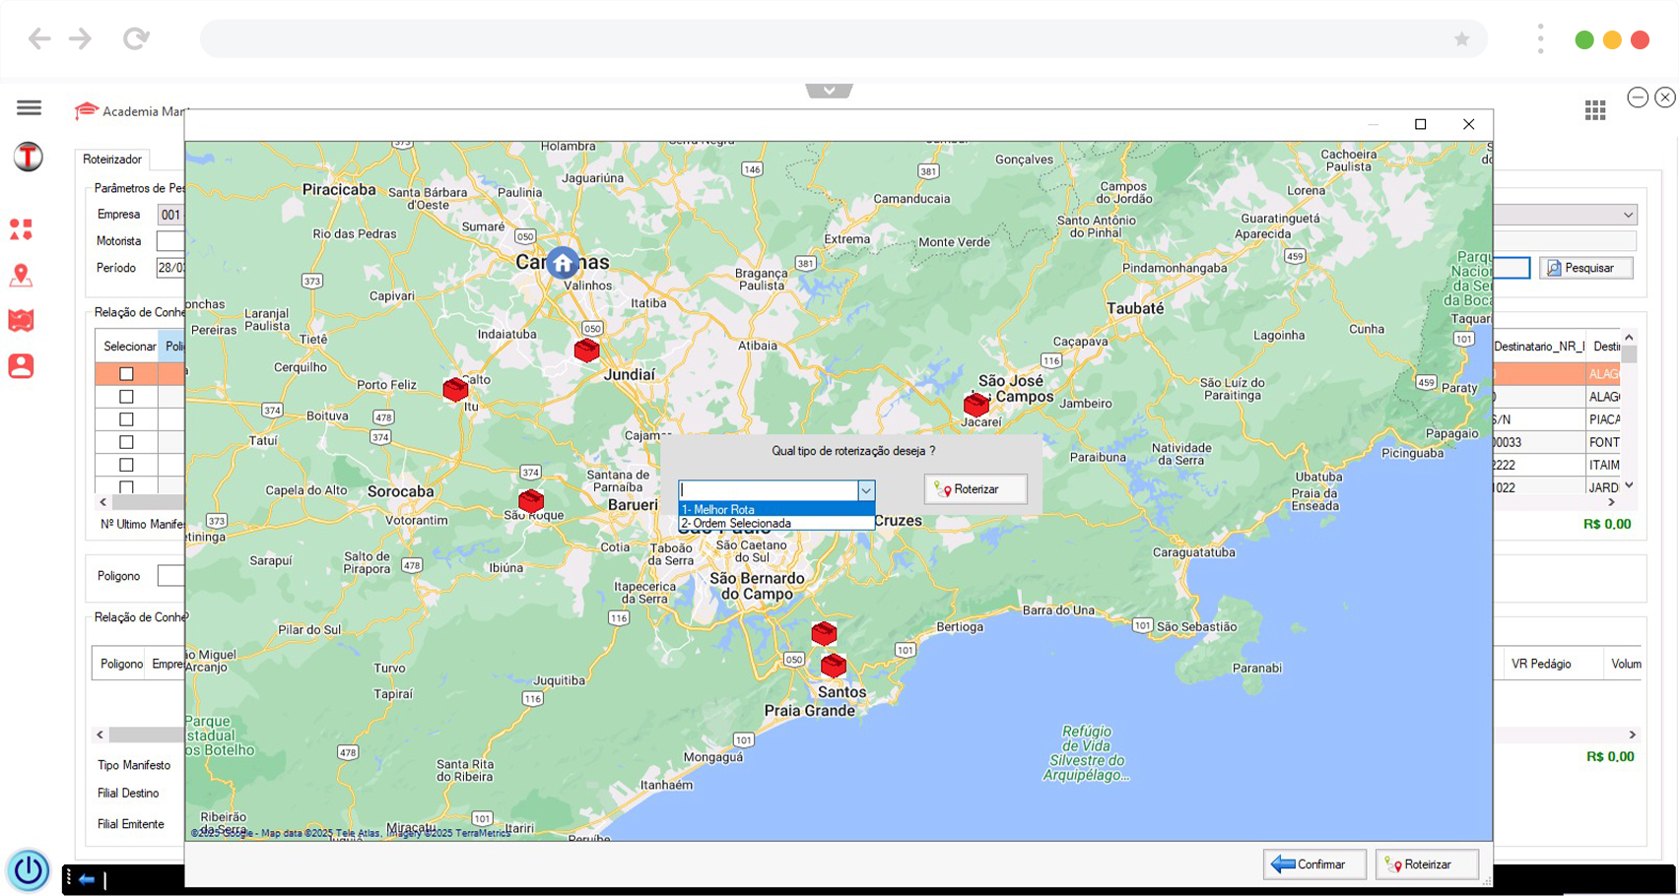Screen dimensions: 1680x896
Task: Click the location pin sidebar icon
Action: 21,276
